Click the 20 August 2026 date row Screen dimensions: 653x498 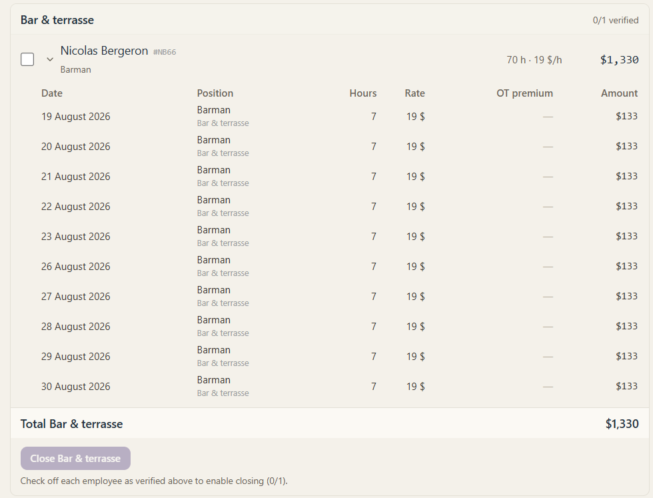tap(339, 146)
